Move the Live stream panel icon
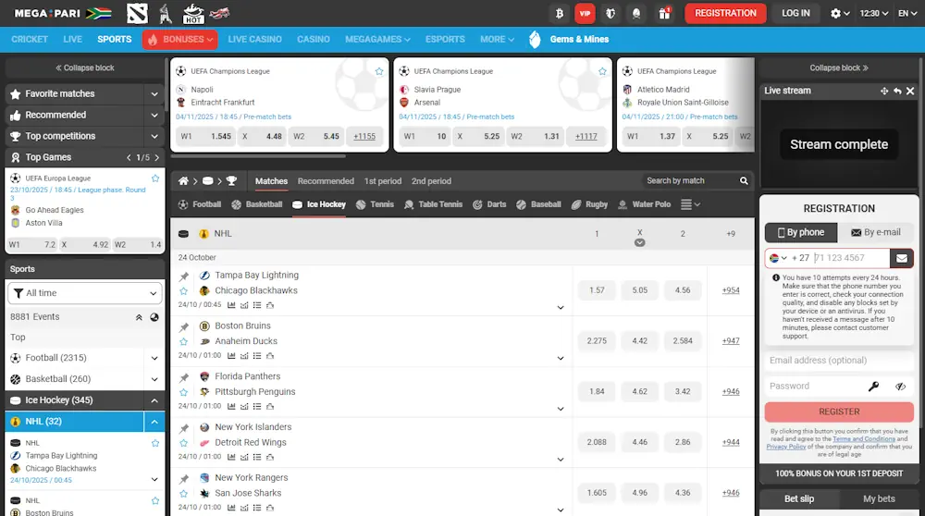925x516 pixels. pyautogui.click(x=883, y=91)
